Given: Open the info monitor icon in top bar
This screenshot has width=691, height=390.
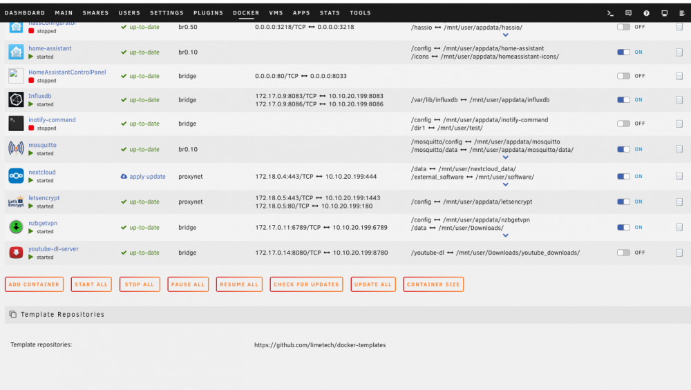Looking at the screenshot, I should (x=665, y=13).
